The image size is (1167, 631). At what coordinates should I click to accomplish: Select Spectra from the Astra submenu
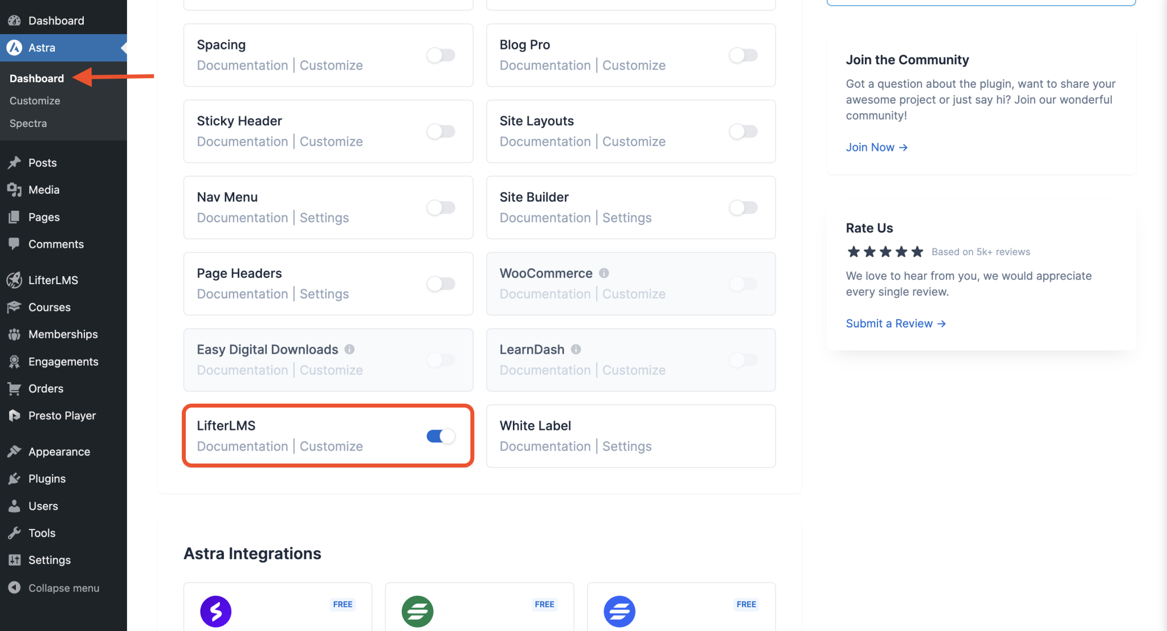pos(28,123)
